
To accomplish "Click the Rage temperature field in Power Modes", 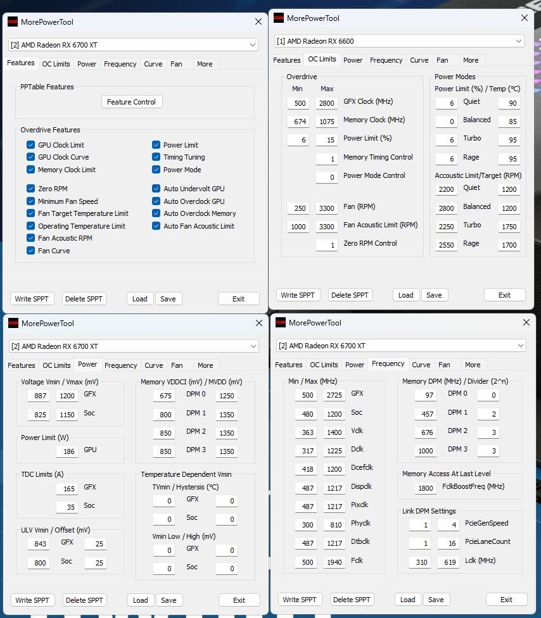I will (x=509, y=158).
